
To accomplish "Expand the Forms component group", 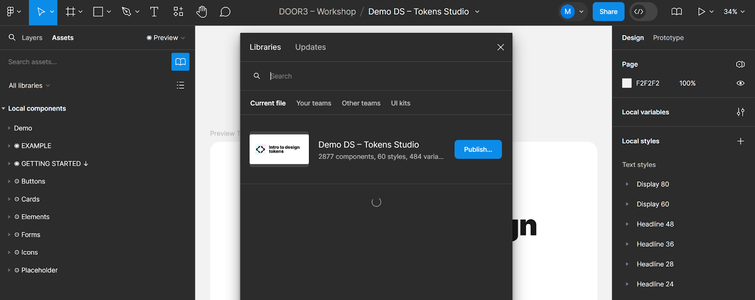I will tap(9, 234).
